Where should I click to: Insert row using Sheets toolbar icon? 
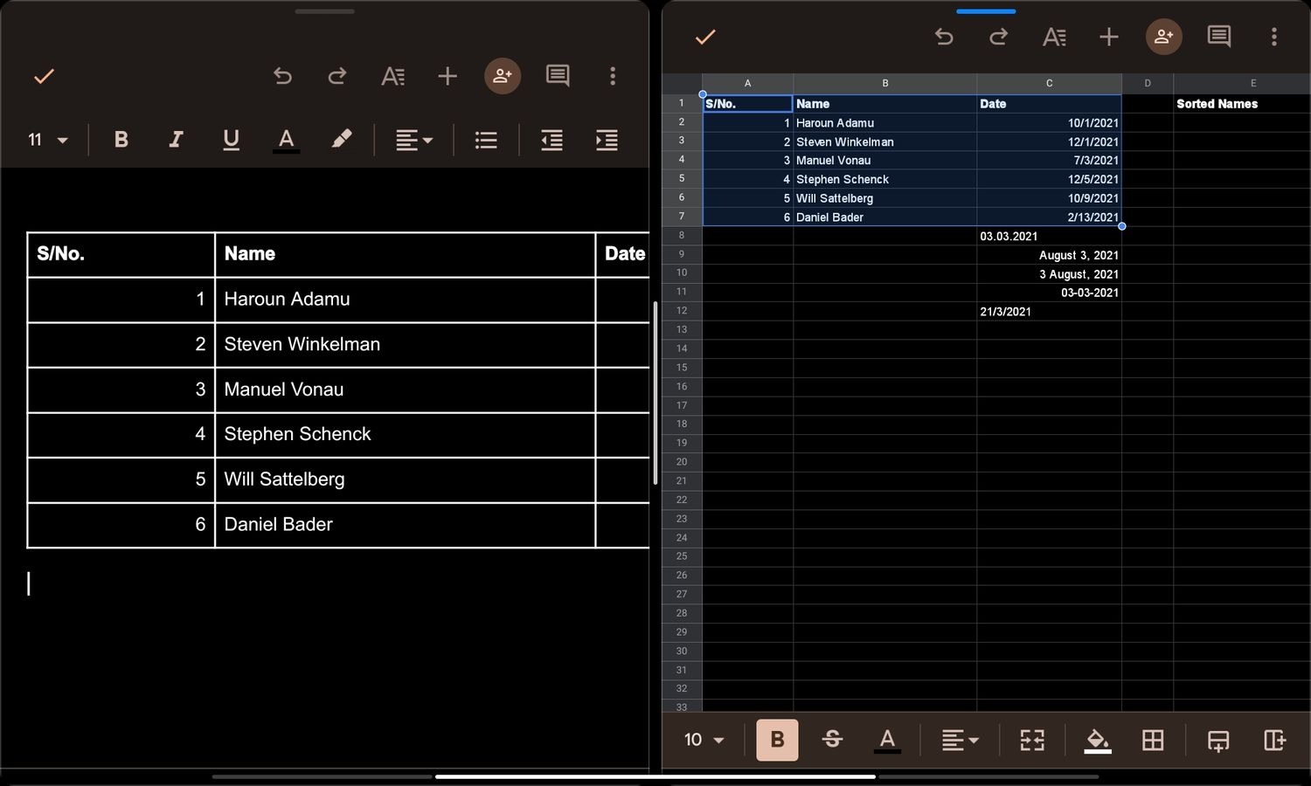[x=1218, y=741]
